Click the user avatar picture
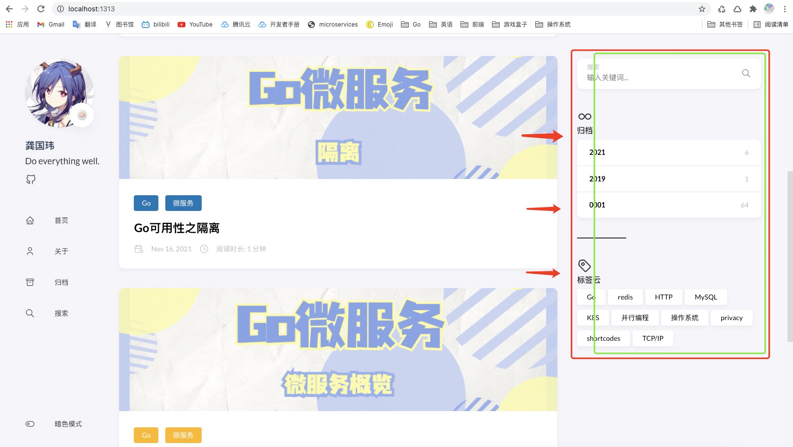The width and height of the screenshot is (793, 447). coord(60,93)
